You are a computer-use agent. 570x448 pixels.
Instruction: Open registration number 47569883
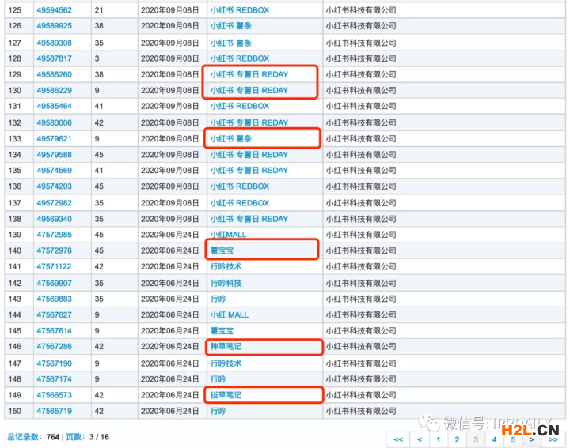(54, 299)
